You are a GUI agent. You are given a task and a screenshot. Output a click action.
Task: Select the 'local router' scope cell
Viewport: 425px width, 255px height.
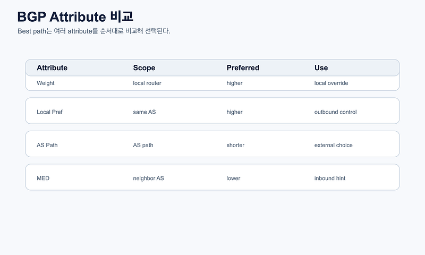(147, 83)
